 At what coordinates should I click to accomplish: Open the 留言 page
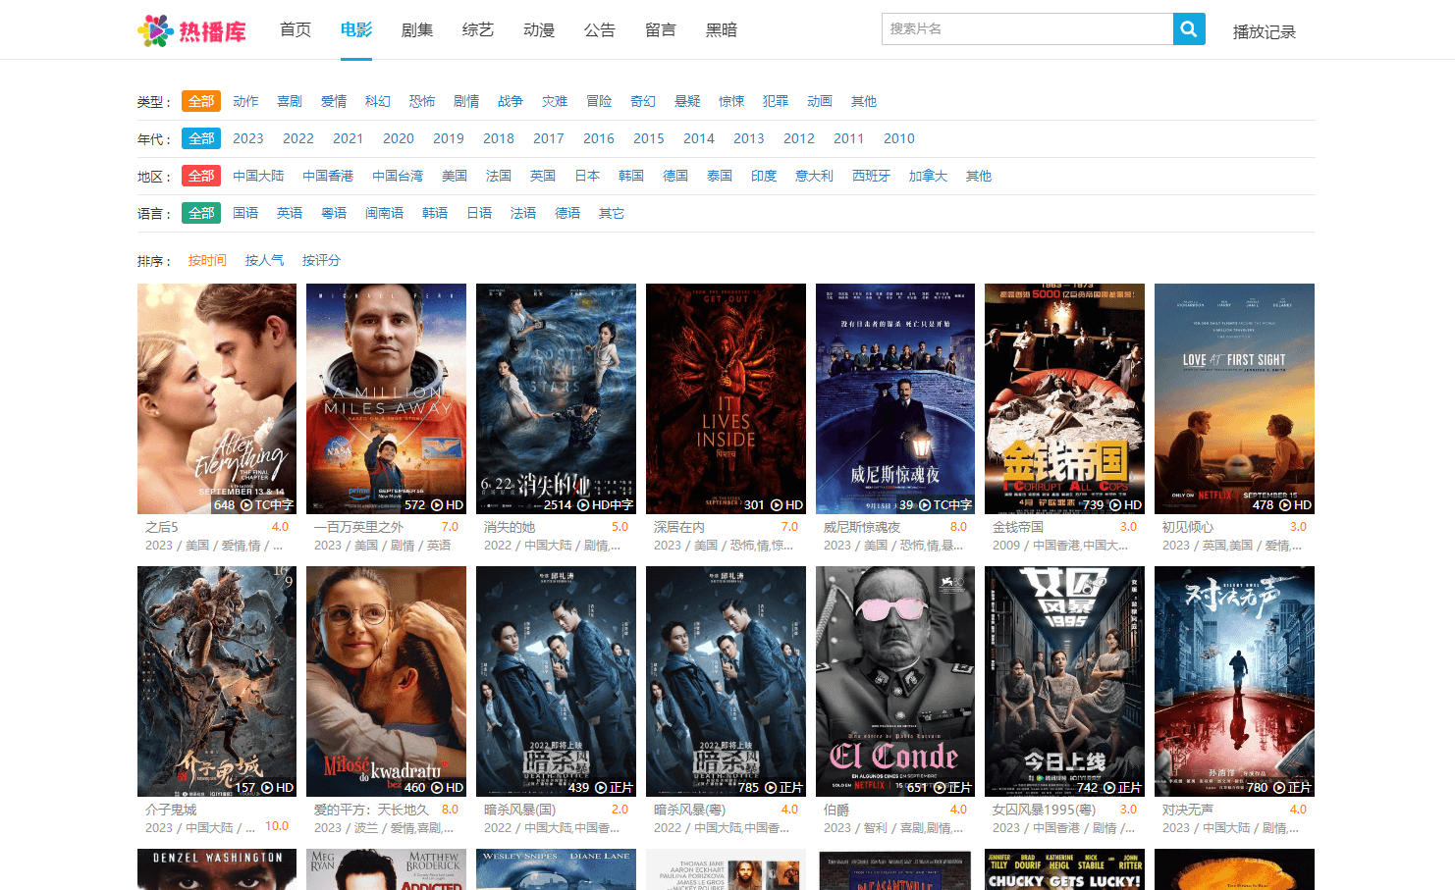pos(661,29)
